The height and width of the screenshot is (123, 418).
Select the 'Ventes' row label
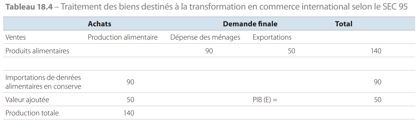16,37
